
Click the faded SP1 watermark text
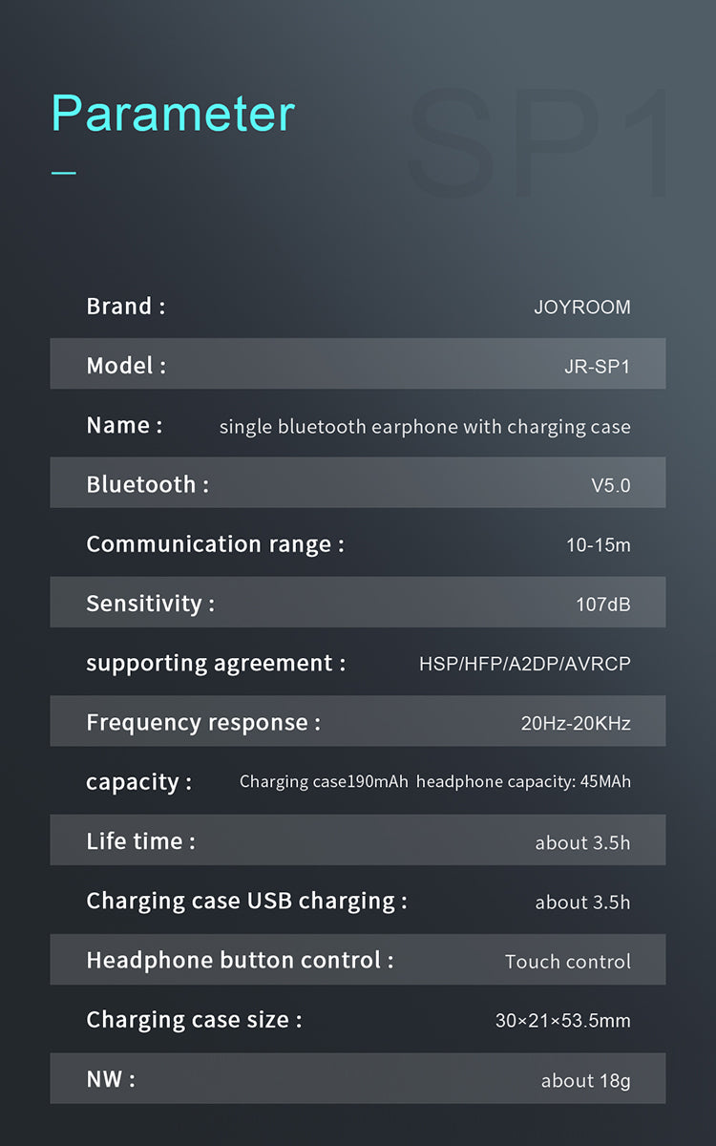coord(539,143)
